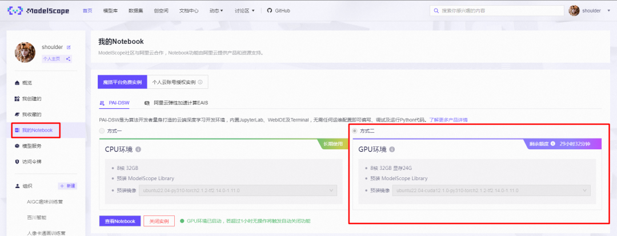Click the green GPU环境已启动 status text
This screenshot has width=617, height=236.
(248, 221)
